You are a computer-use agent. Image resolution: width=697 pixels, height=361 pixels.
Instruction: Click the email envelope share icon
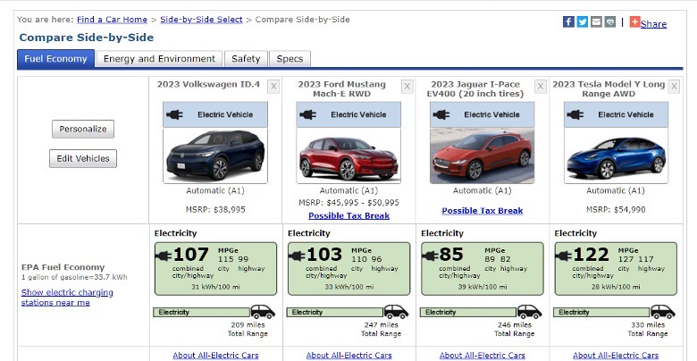(x=596, y=21)
